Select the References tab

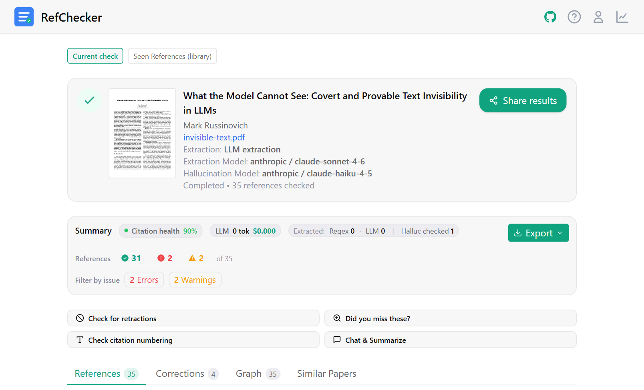(x=107, y=374)
